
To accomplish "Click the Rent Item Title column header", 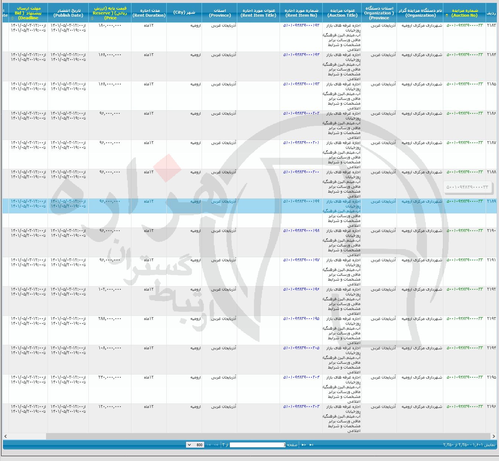I will tap(258, 13).
